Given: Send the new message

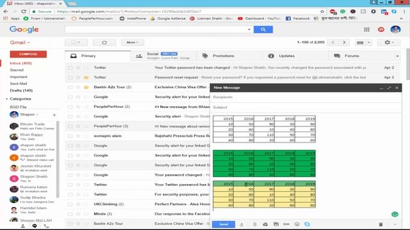Looking at the screenshot, I should click(224, 224).
